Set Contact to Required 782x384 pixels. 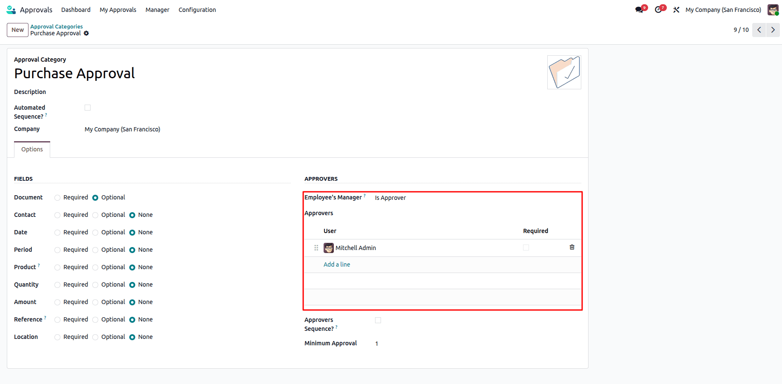57,215
